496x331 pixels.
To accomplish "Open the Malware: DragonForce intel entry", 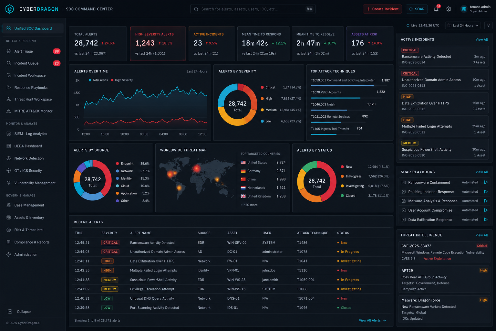I will [x=444, y=309].
